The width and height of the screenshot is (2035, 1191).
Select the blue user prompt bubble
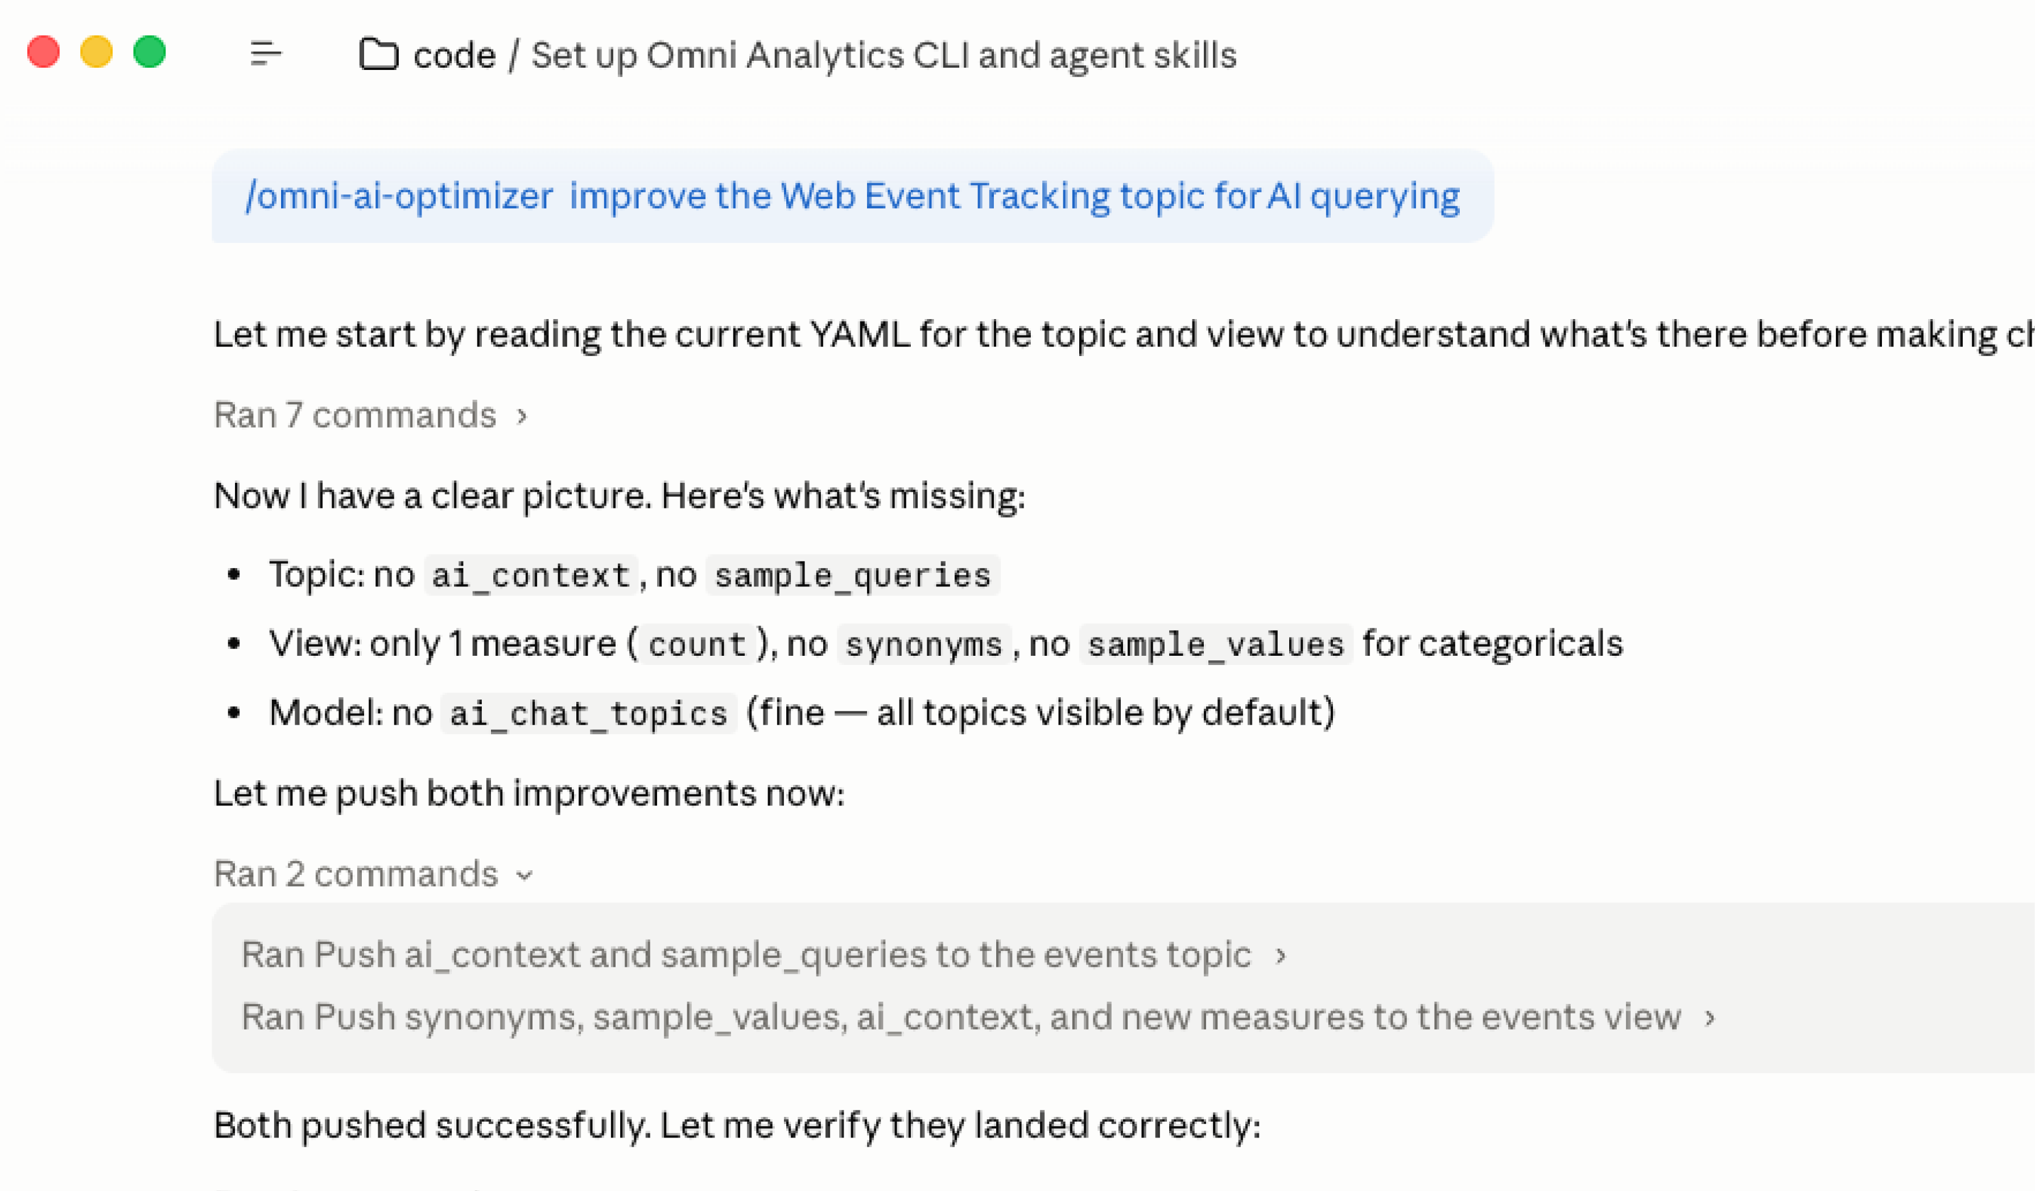[x=852, y=196]
